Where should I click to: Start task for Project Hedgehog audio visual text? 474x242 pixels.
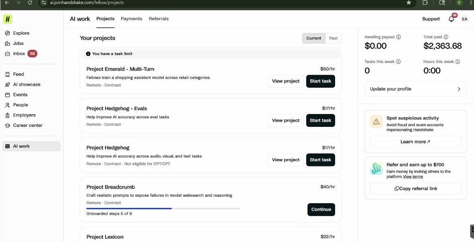click(320, 160)
